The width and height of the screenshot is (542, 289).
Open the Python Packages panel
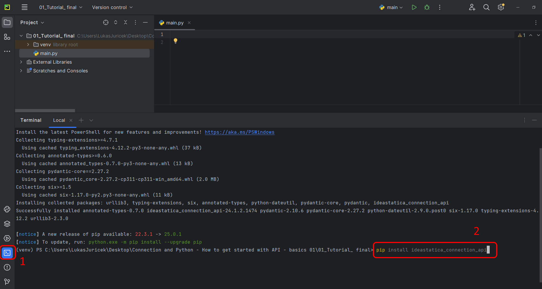[7, 224]
